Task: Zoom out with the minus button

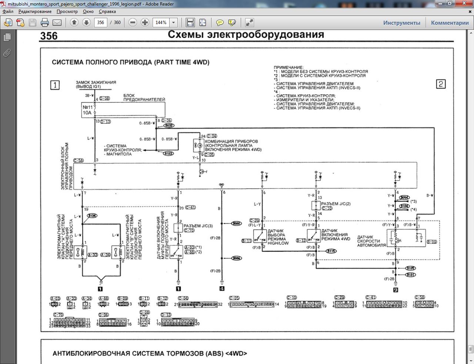Action: (133, 23)
